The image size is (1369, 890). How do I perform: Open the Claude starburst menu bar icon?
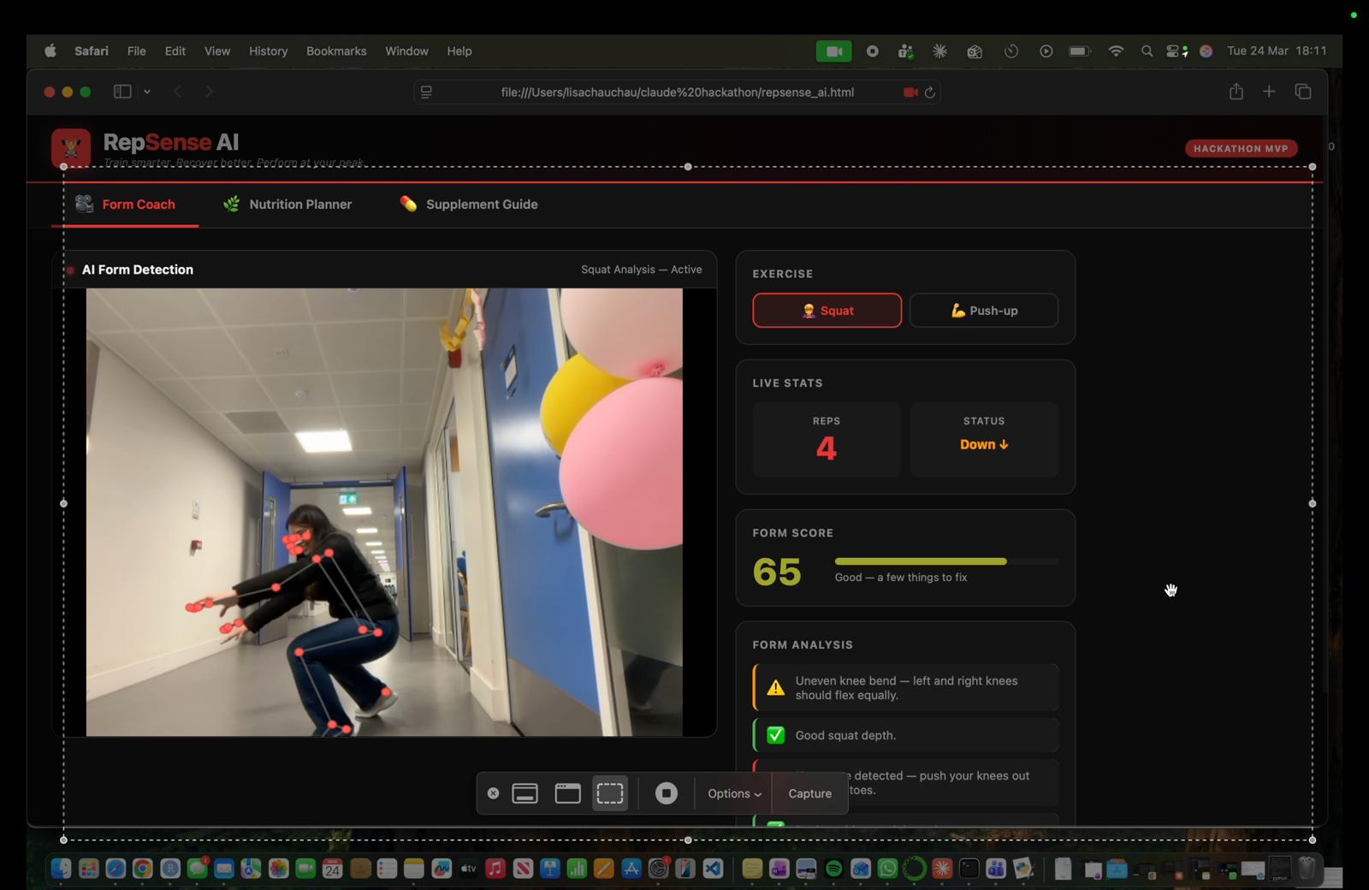pyautogui.click(x=939, y=51)
